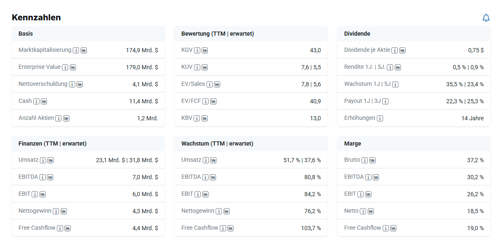Open chart icon for Rendite 1J. | 5J.
Image resolution: width=499 pixels, height=243 pixels.
(398, 67)
